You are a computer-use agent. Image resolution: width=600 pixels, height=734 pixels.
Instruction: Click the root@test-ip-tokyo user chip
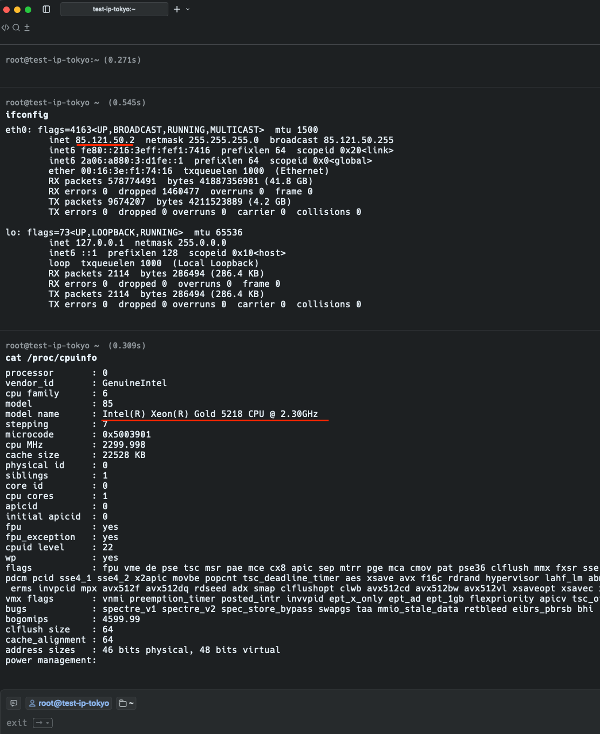tap(69, 703)
